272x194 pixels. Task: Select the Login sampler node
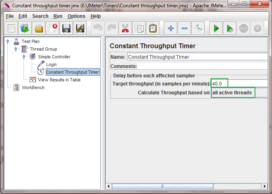point(51,64)
